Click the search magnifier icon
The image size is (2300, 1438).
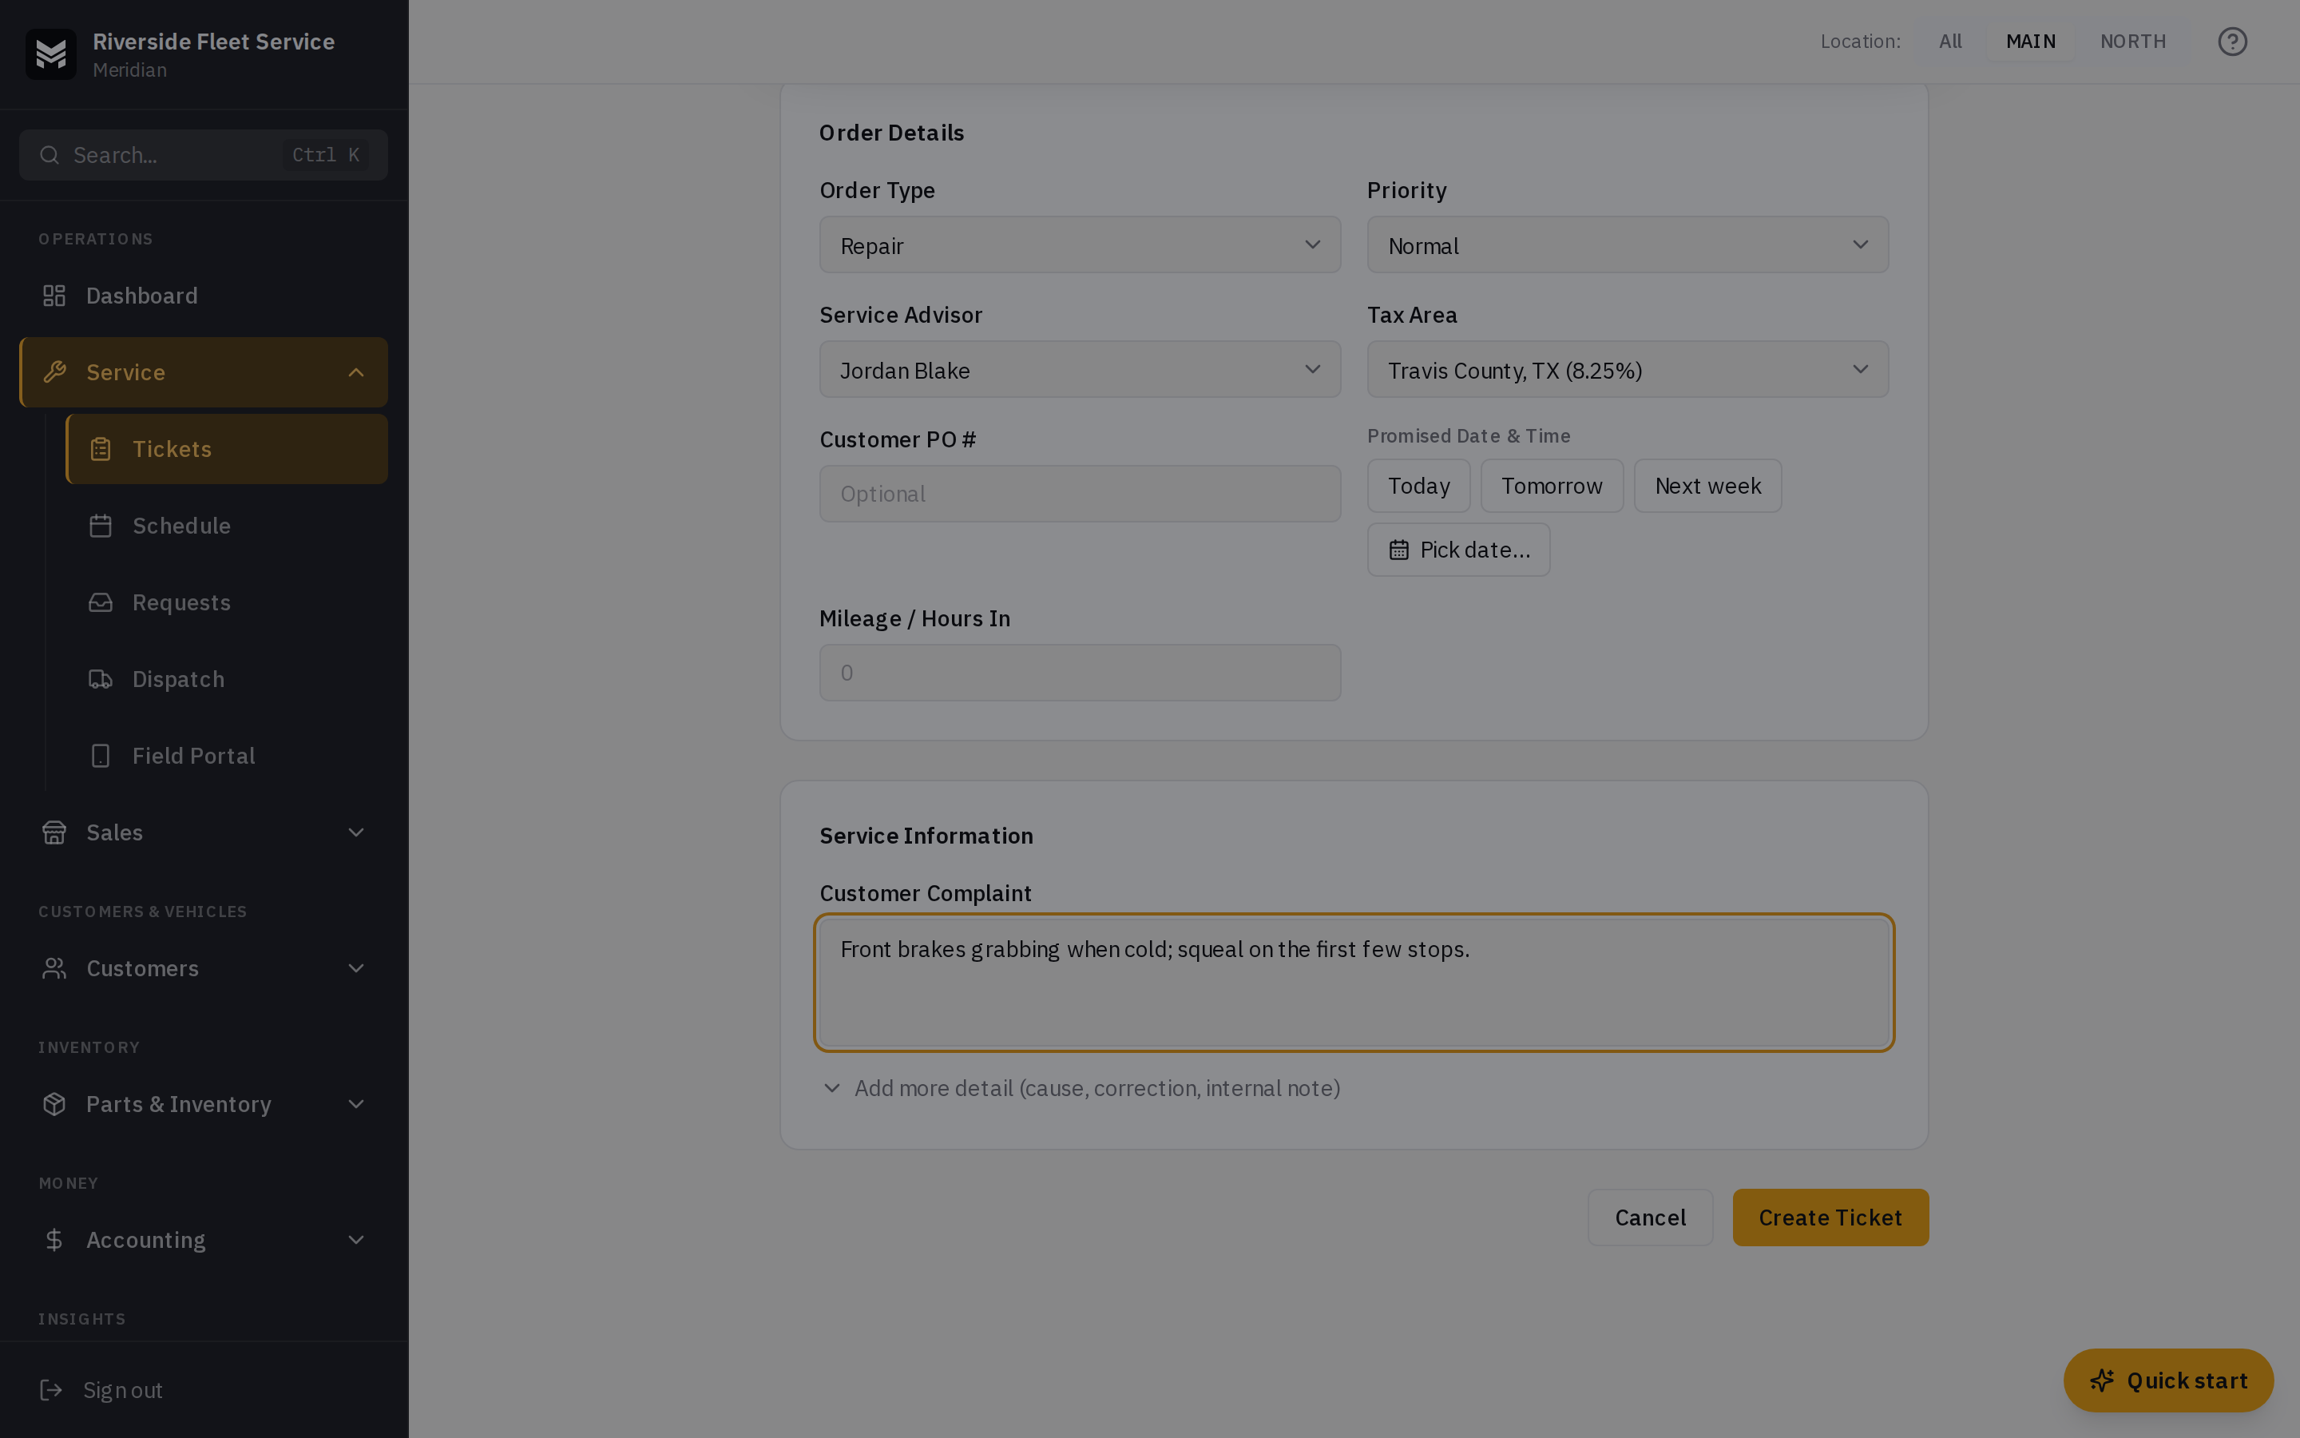coord(50,155)
